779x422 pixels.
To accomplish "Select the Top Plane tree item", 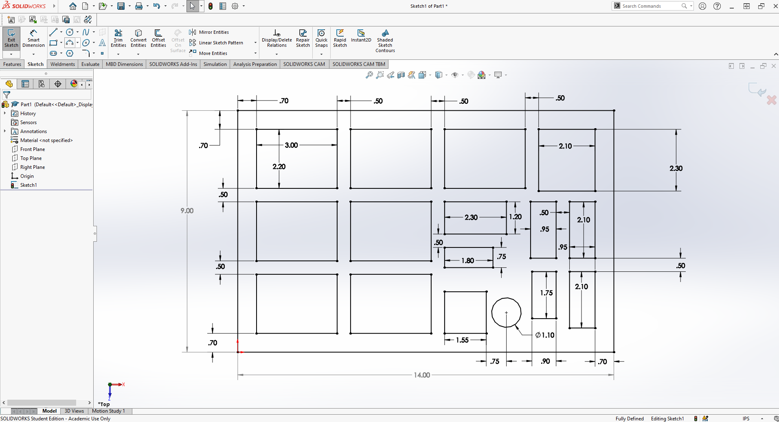I will pos(31,158).
